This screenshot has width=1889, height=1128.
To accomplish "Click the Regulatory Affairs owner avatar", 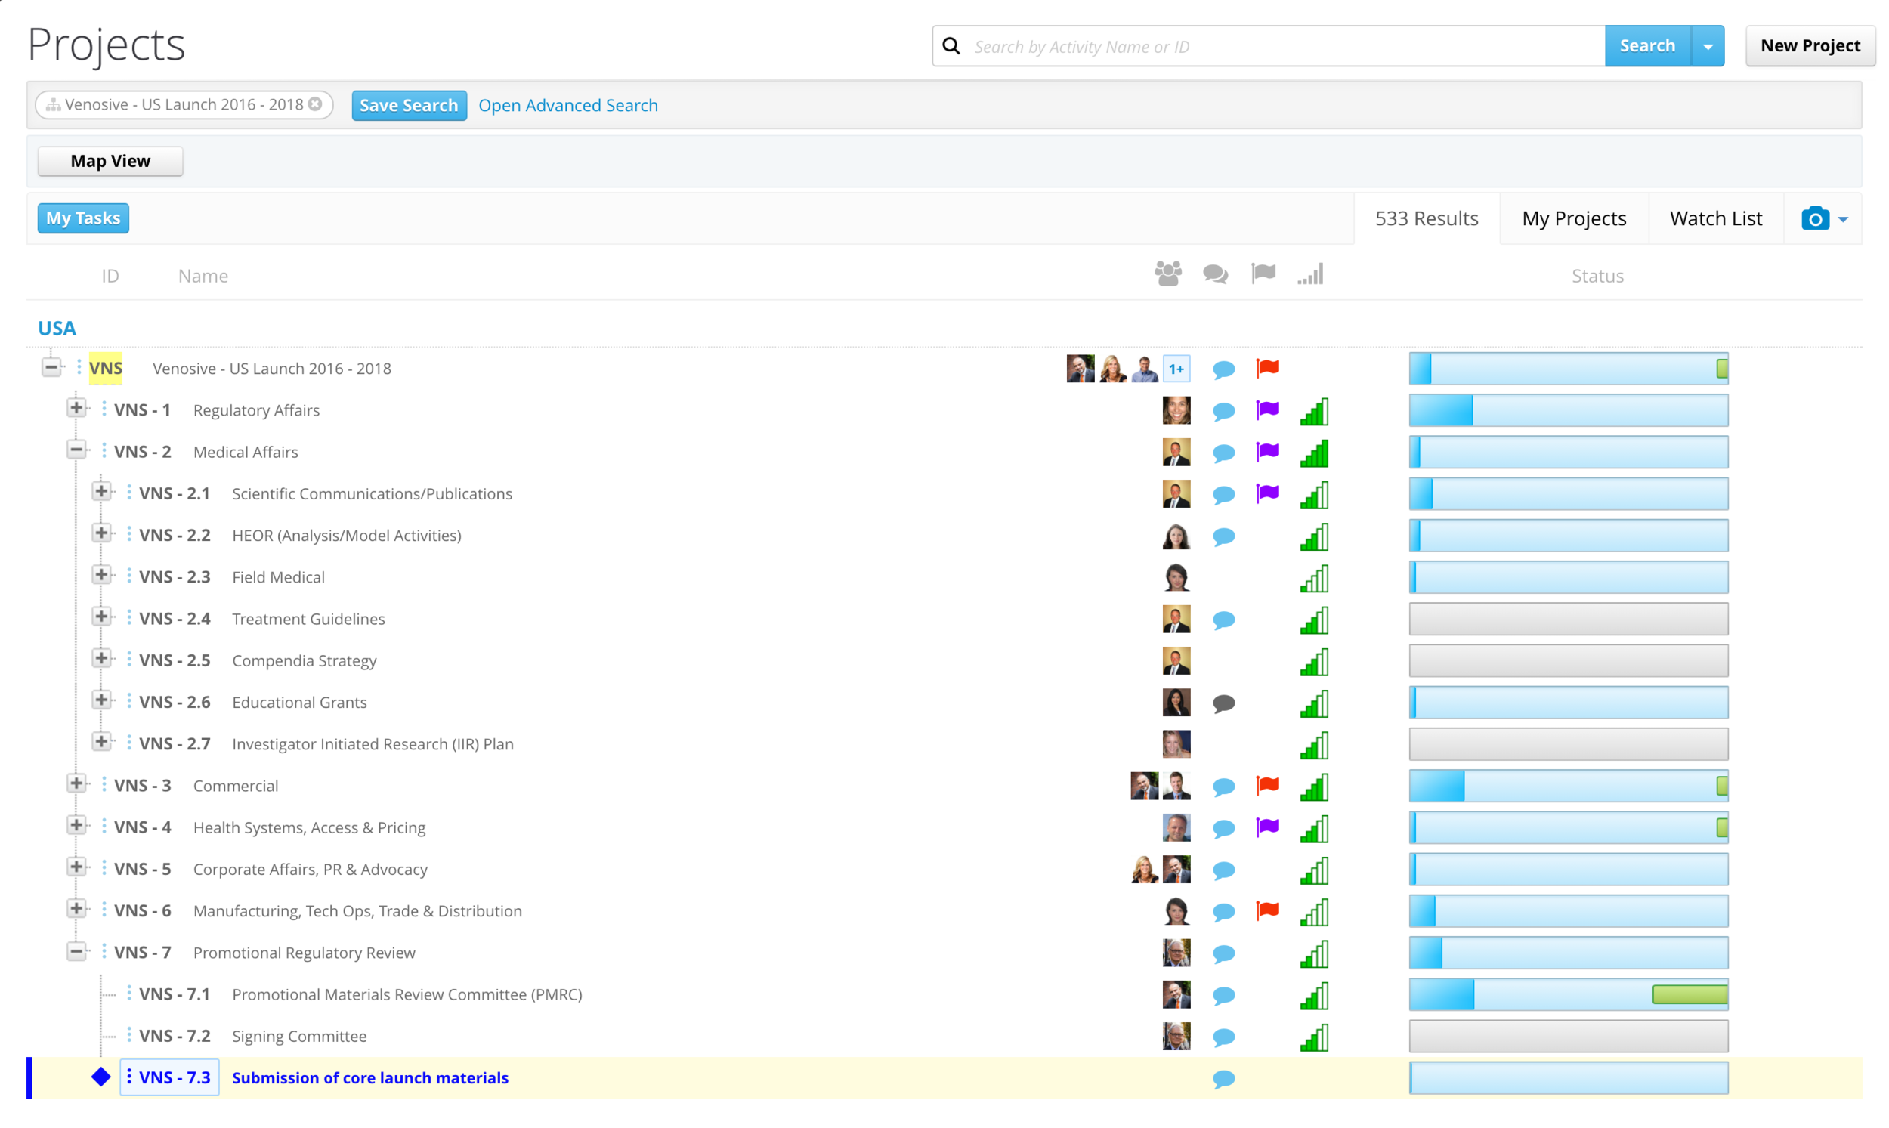I will click(x=1176, y=410).
